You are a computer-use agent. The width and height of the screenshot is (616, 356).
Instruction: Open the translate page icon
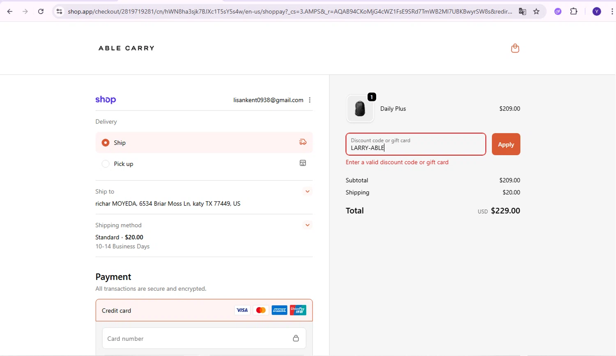[522, 11]
